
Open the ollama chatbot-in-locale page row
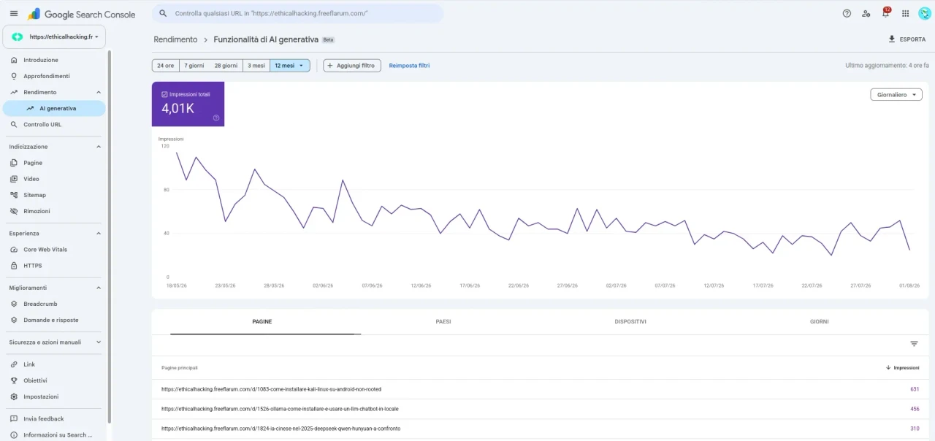[x=540, y=409]
